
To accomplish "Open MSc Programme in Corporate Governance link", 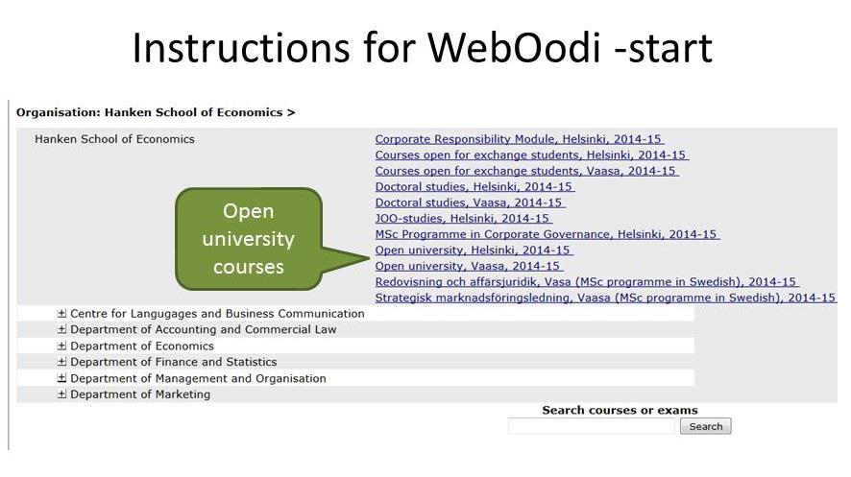I will click(547, 234).
